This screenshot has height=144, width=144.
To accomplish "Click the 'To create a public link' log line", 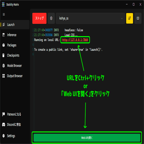I will (x=68, y=50).
